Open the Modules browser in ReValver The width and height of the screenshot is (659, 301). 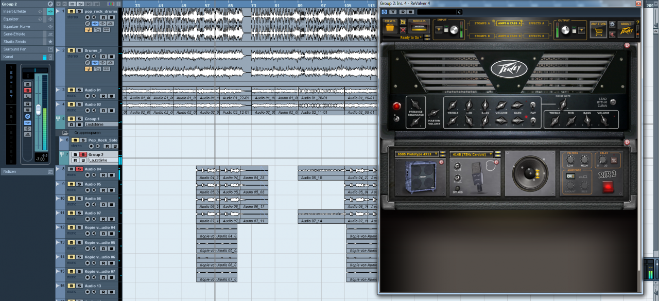tap(418, 27)
